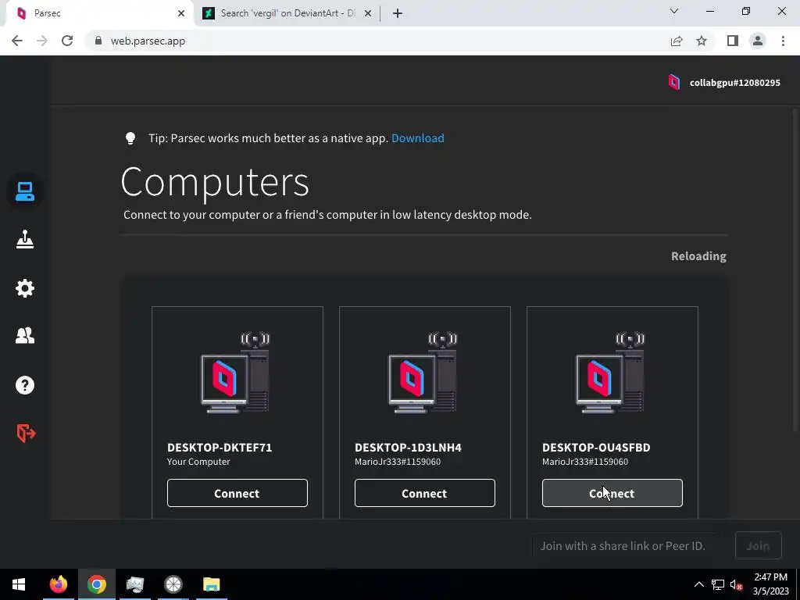
Task: Click the Parsec logo next to collabgpu username
Action: click(674, 82)
